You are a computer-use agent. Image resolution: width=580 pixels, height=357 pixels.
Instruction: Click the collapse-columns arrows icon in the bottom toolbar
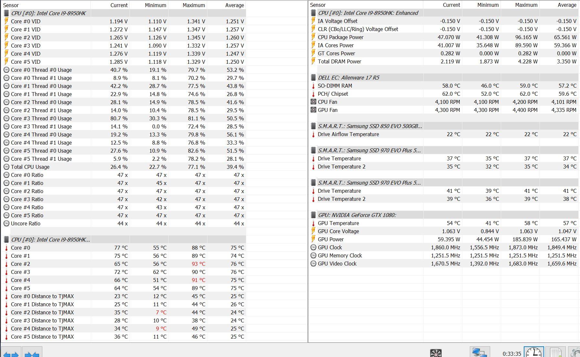coord(32,352)
